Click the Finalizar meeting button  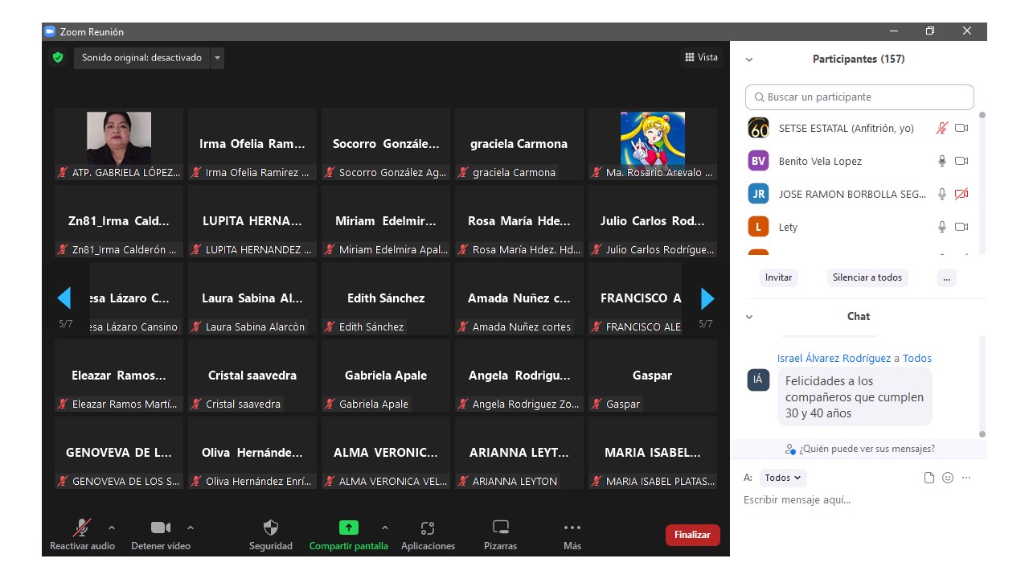(x=692, y=535)
